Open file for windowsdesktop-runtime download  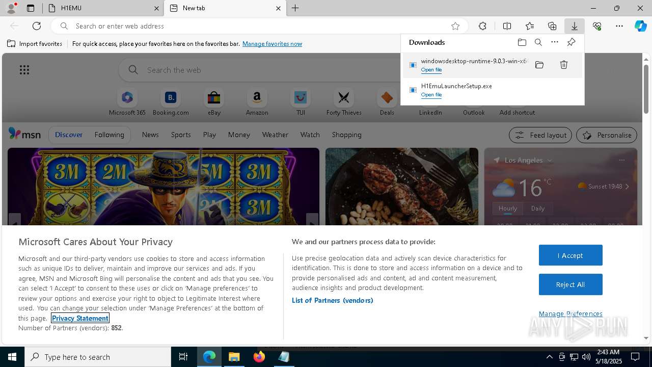click(431, 70)
